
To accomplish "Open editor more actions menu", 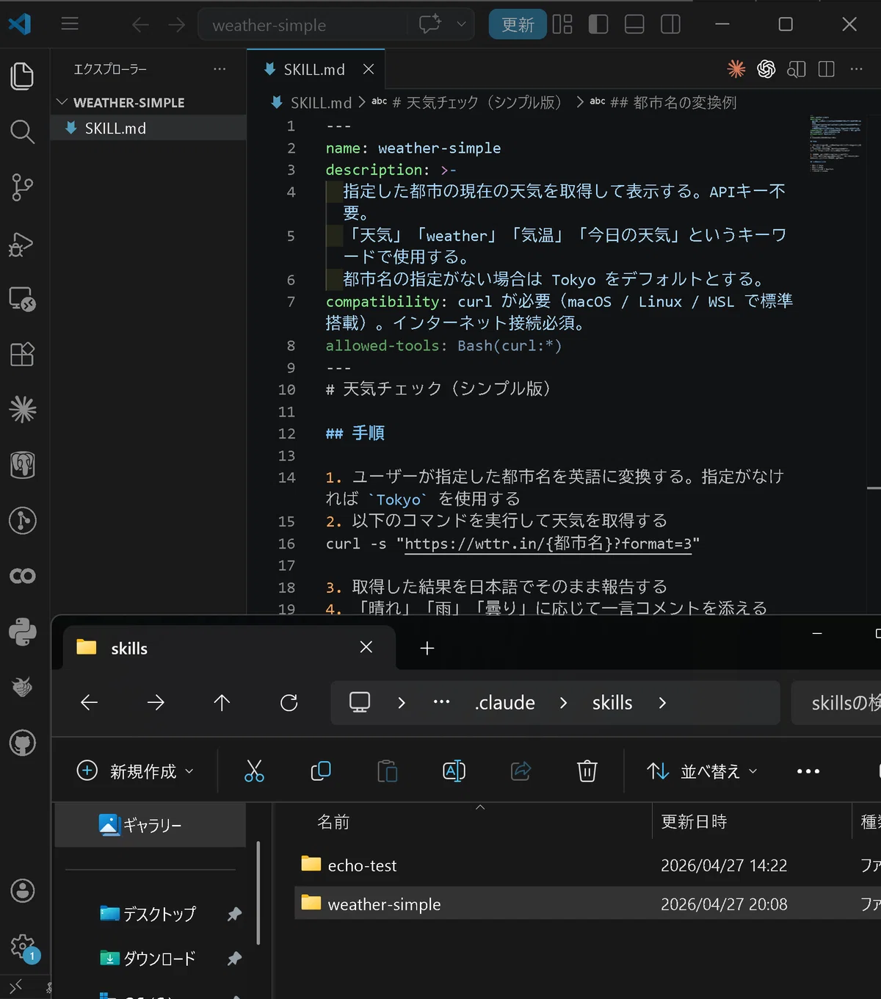I will coord(856,69).
